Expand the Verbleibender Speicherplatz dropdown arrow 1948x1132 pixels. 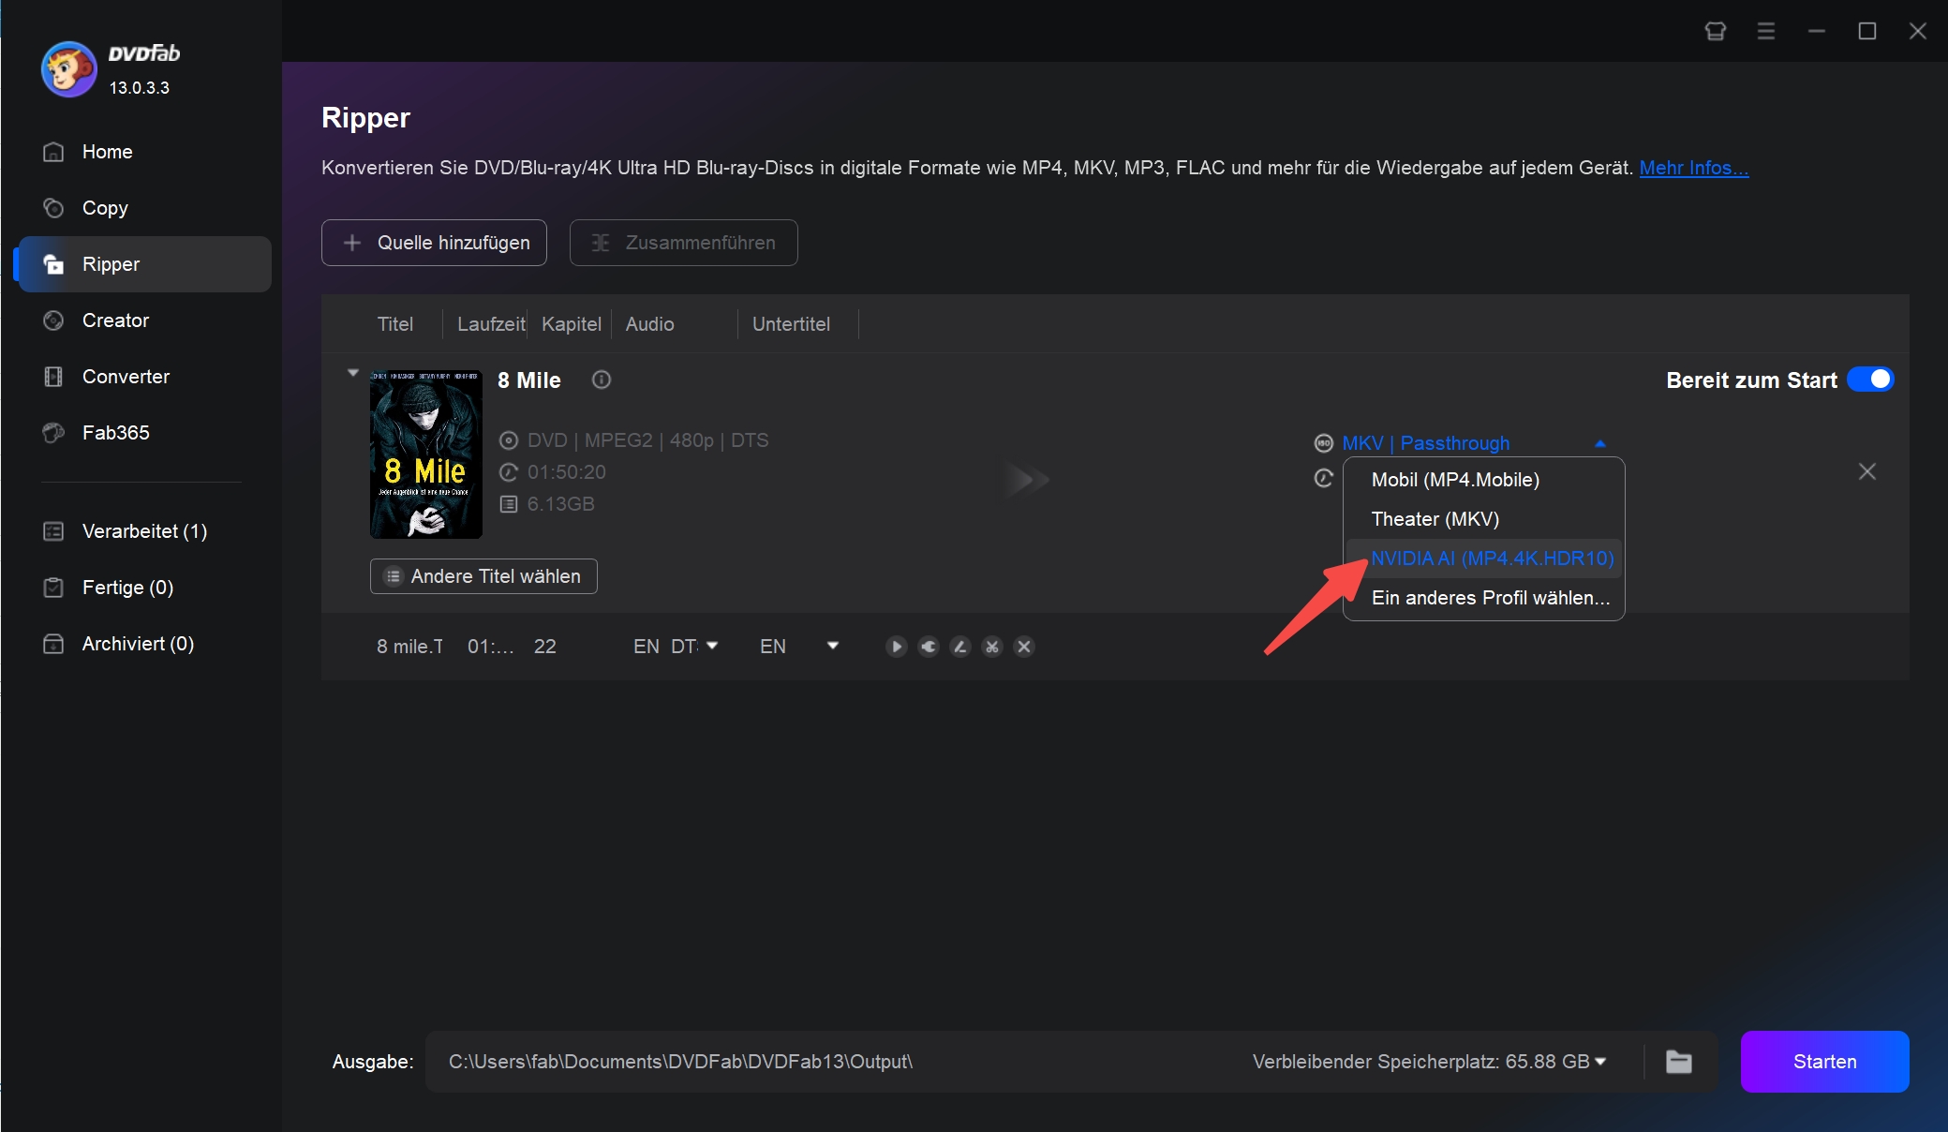pyautogui.click(x=1600, y=1062)
